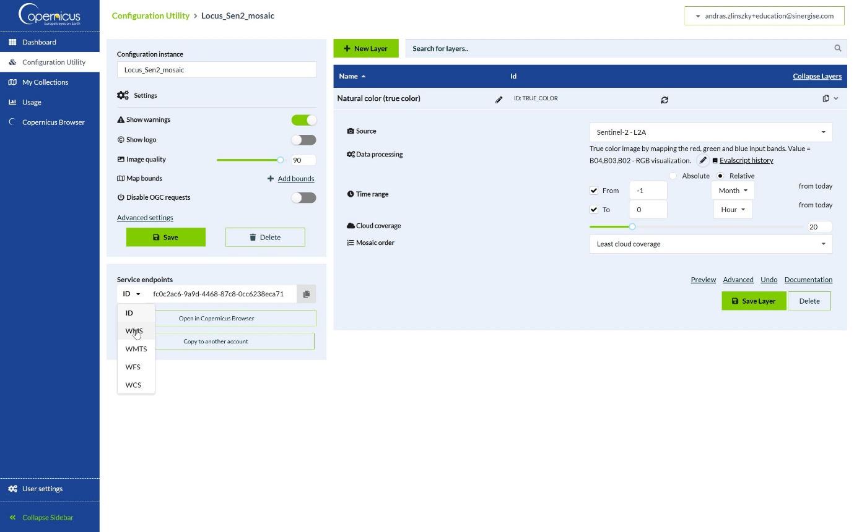The width and height of the screenshot is (854, 532).
Task: Toggle Show logo switch
Action: point(303,140)
